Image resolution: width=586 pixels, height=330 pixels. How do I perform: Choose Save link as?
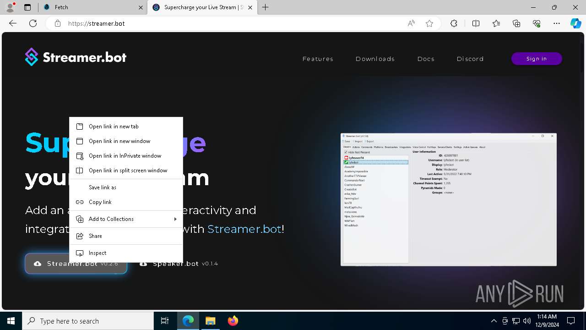(126, 187)
